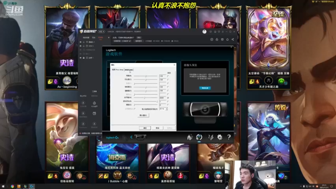Click the 对比度 contrast slider
The width and height of the screenshot is (336, 189).
(145, 79)
